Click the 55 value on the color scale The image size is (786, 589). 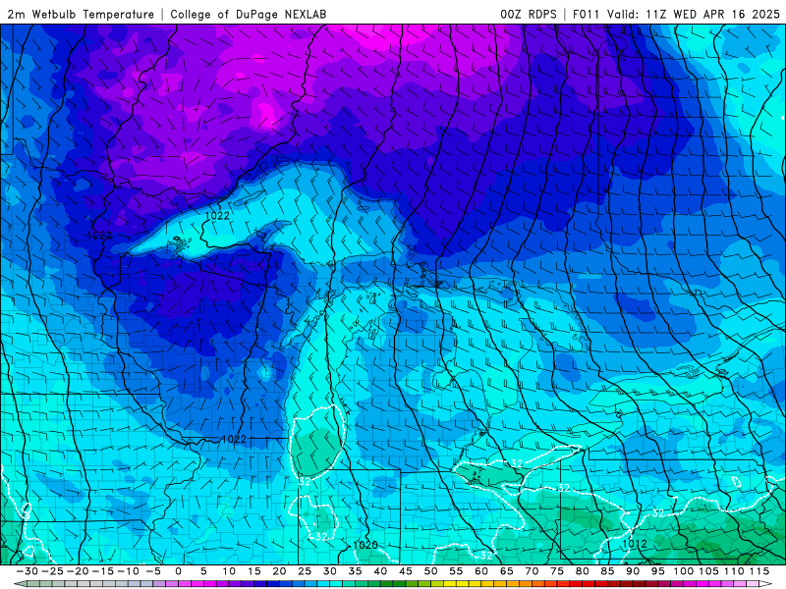(x=456, y=571)
